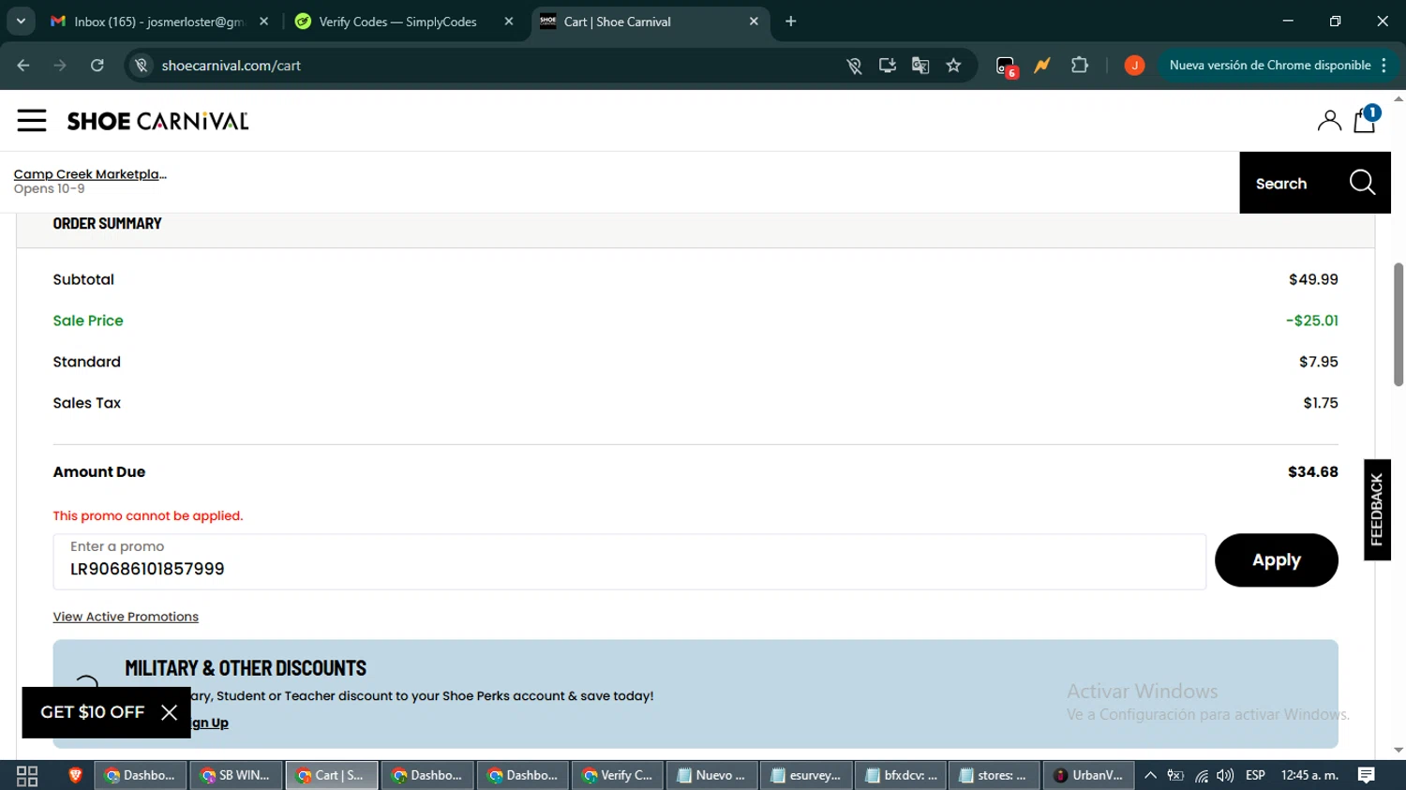The height and width of the screenshot is (790, 1406).
Task: Click 'This promo cannot be applied.' message
Action: coord(148,515)
